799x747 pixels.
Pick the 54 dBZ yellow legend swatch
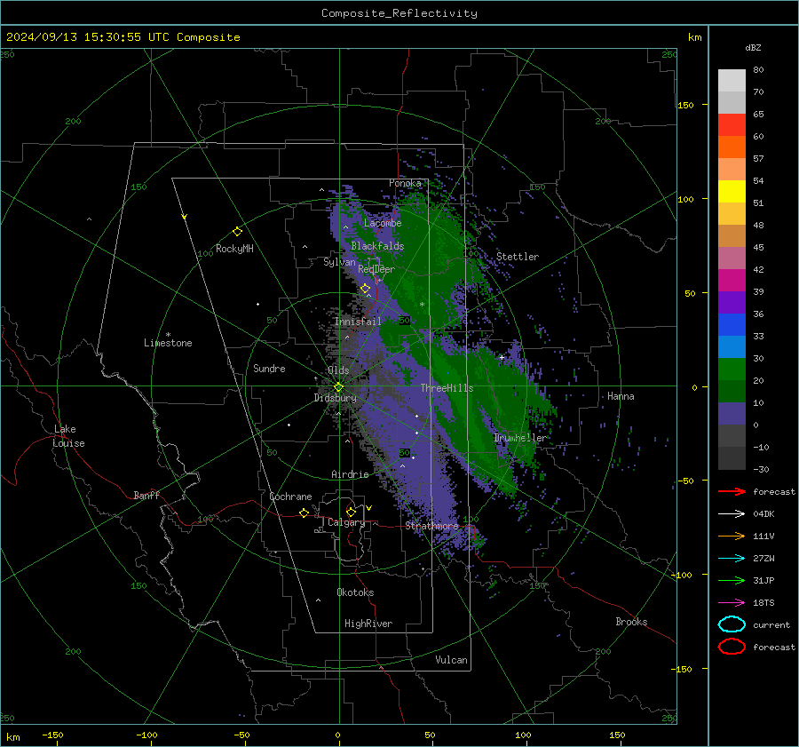tap(732, 191)
